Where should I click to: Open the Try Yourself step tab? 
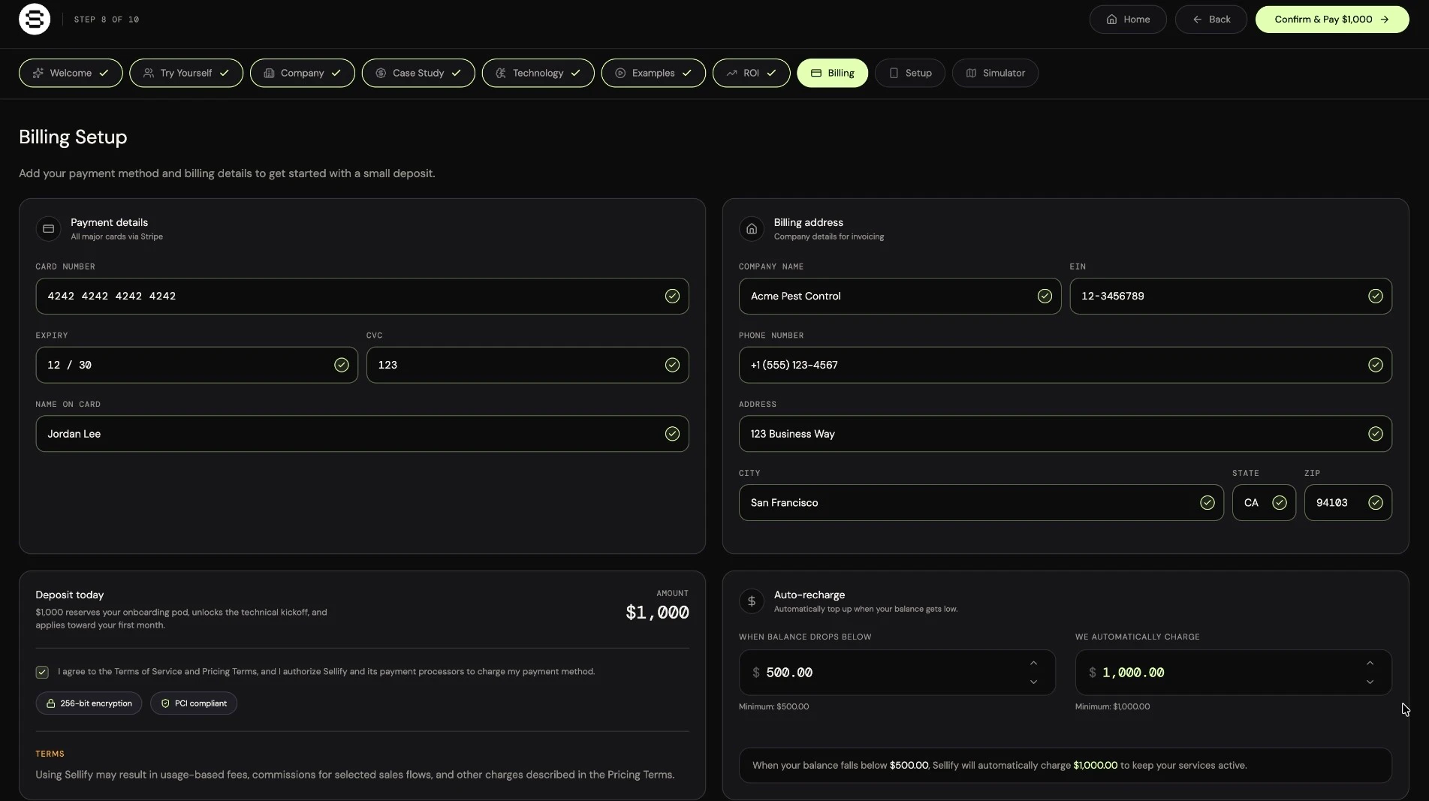[186, 73]
